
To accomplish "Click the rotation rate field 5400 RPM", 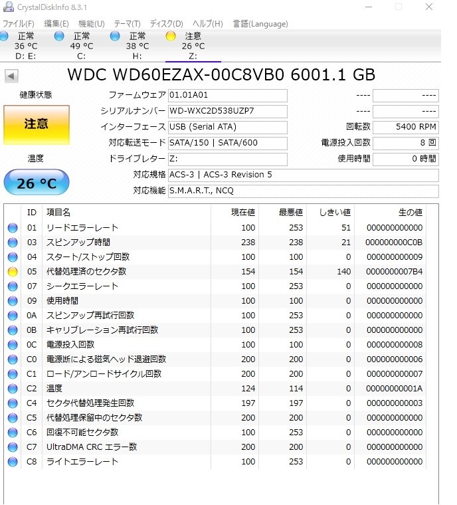I will click(x=406, y=127).
